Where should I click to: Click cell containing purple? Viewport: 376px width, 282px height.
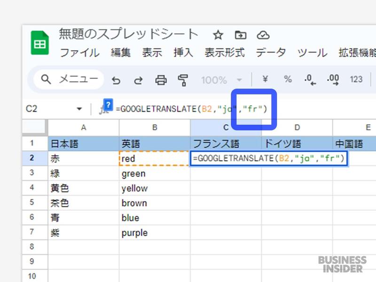coord(155,233)
